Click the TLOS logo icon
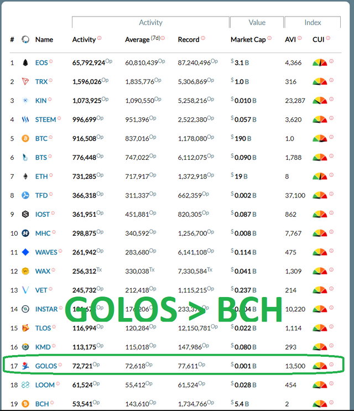The height and width of the screenshot is (411, 354). click(x=25, y=328)
